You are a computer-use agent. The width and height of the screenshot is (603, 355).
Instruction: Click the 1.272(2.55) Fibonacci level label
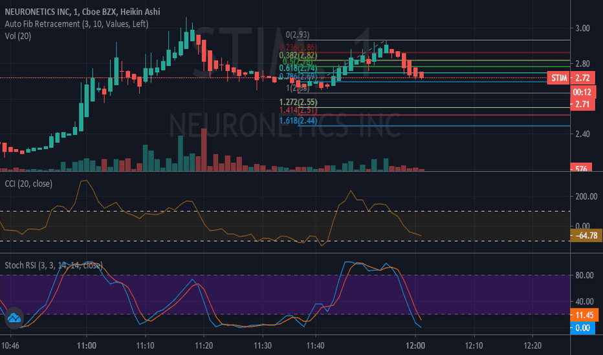298,103
